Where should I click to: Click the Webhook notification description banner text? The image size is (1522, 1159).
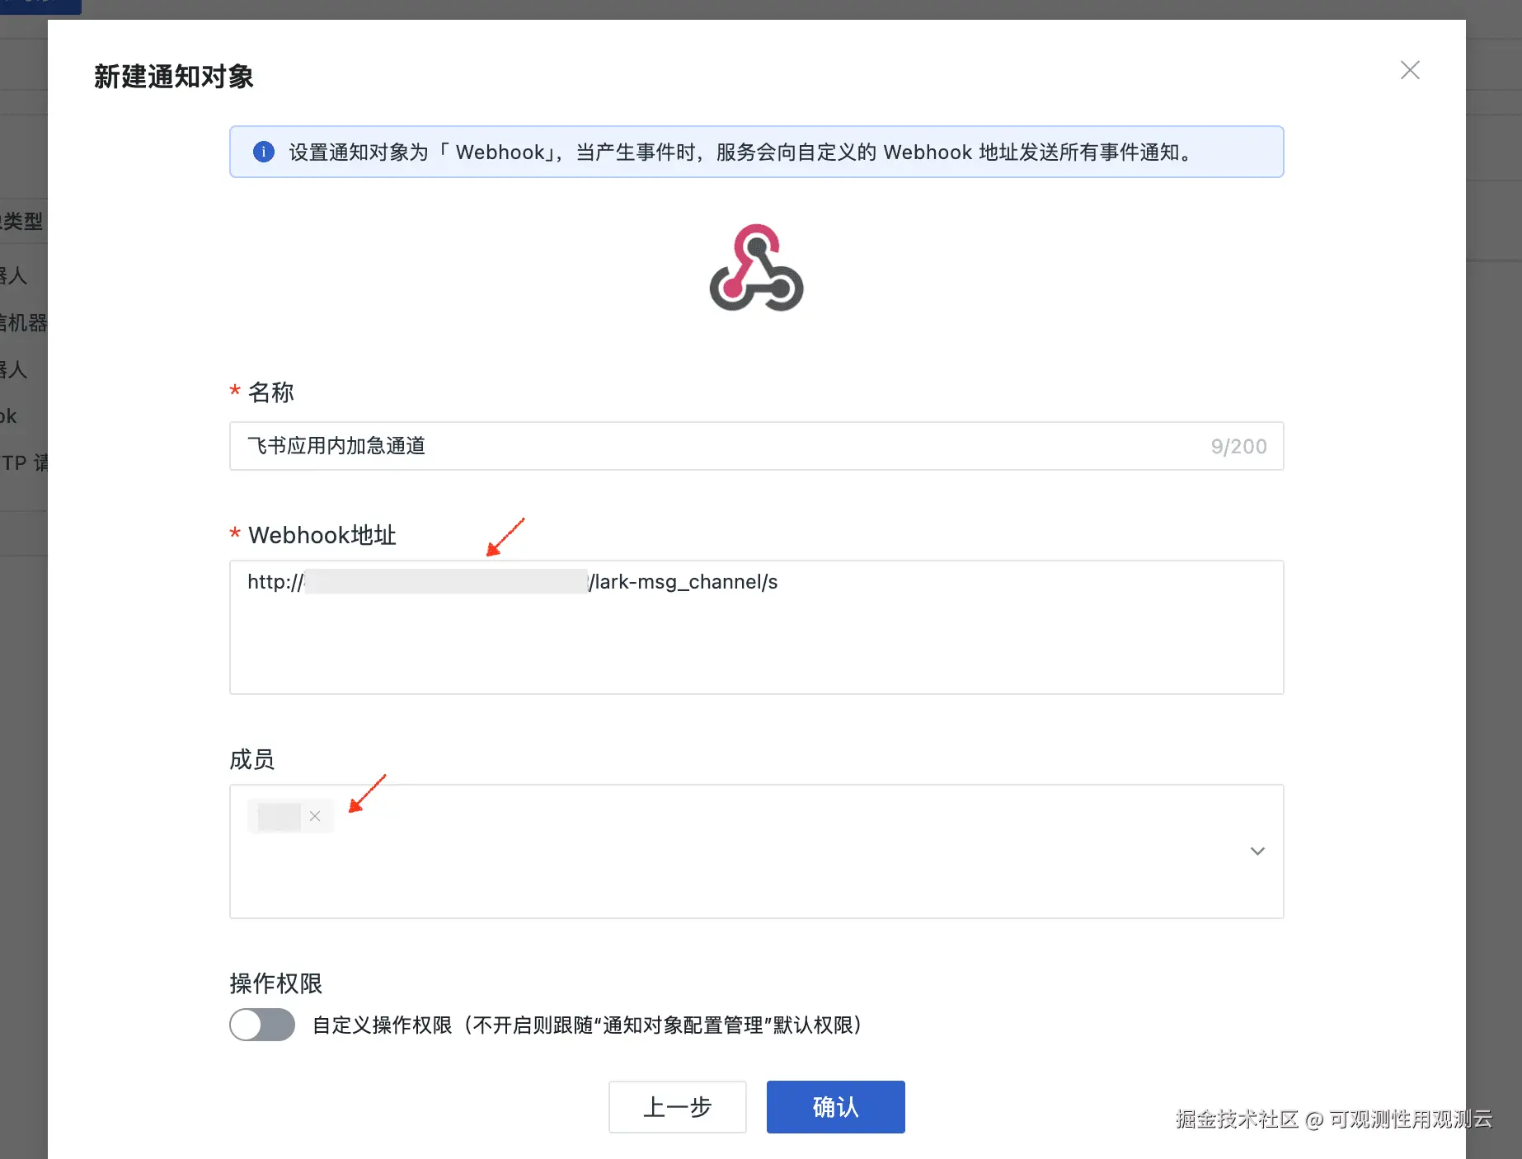(742, 152)
